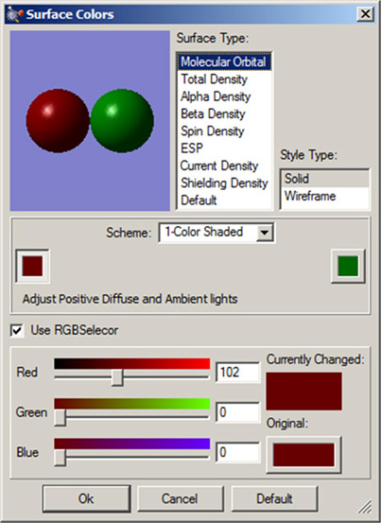Click the Ok button

click(x=86, y=499)
